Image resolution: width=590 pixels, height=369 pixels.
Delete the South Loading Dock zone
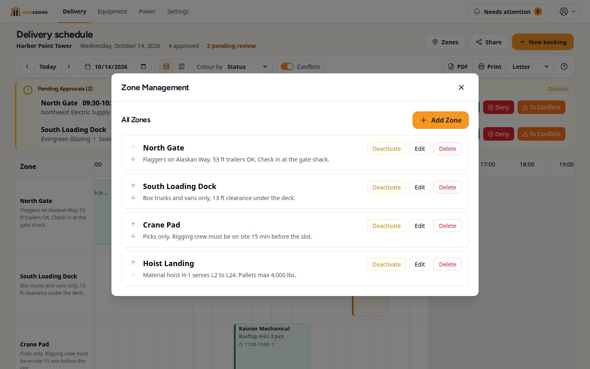(447, 187)
